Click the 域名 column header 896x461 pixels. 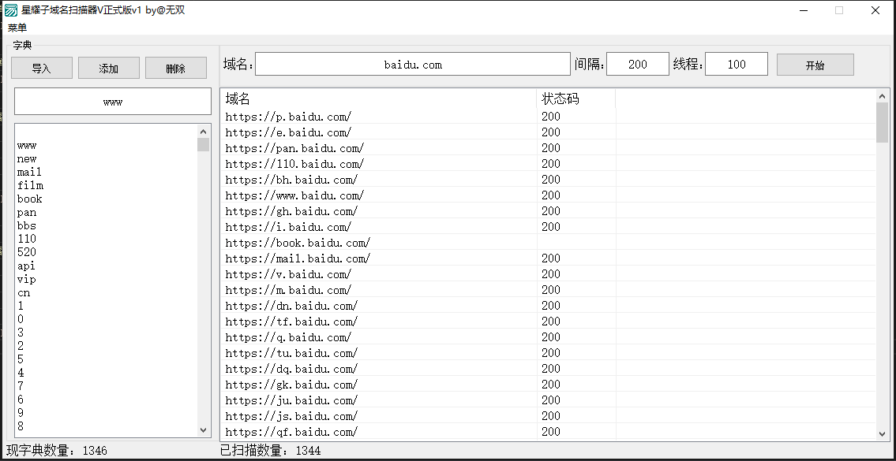click(378, 99)
